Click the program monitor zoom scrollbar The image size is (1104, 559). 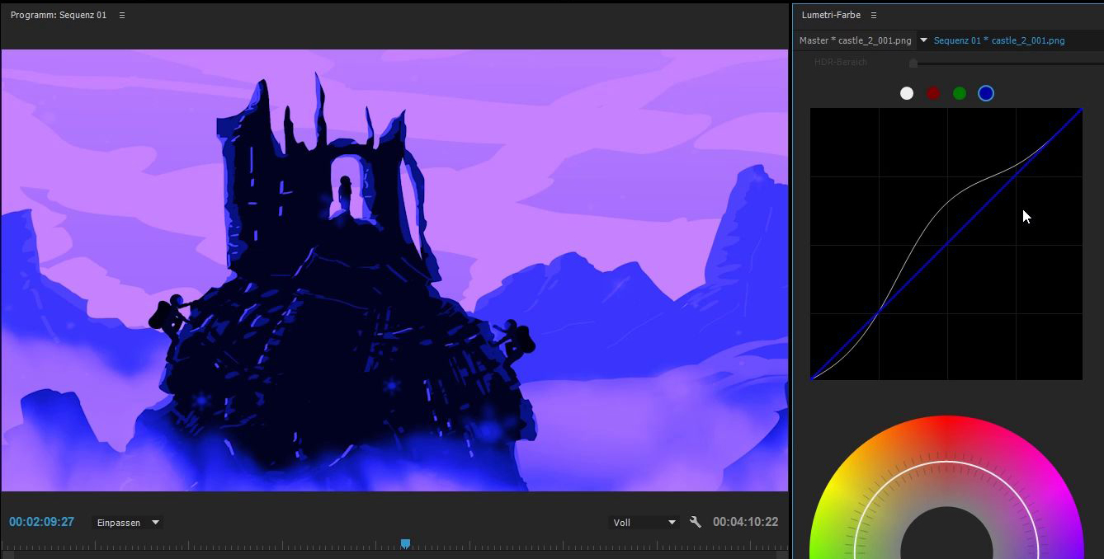point(394,555)
